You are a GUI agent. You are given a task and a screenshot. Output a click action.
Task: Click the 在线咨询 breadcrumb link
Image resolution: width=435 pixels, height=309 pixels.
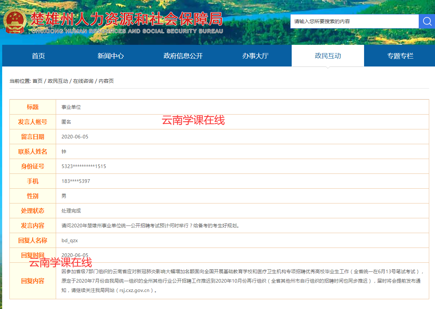pyautogui.click(x=83, y=81)
